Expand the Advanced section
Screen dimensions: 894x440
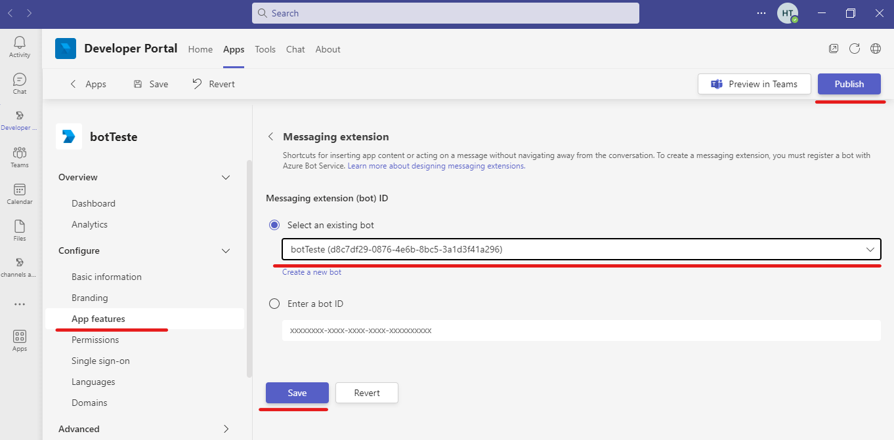tap(226, 429)
